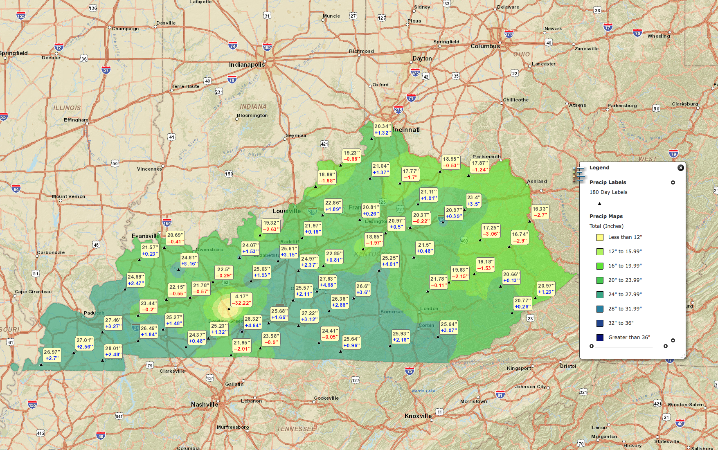Click the 180 Day Labels triangle symbol
Viewport: 718px width, 450px height.
(x=600, y=204)
